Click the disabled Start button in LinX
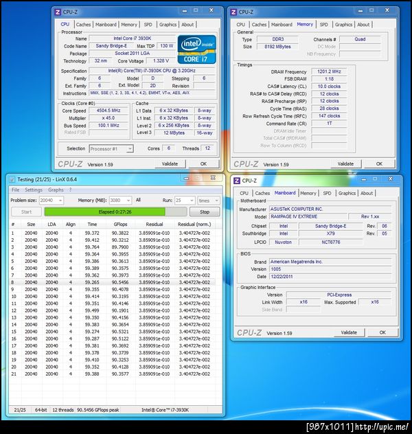412x434 pixels. 26,212
